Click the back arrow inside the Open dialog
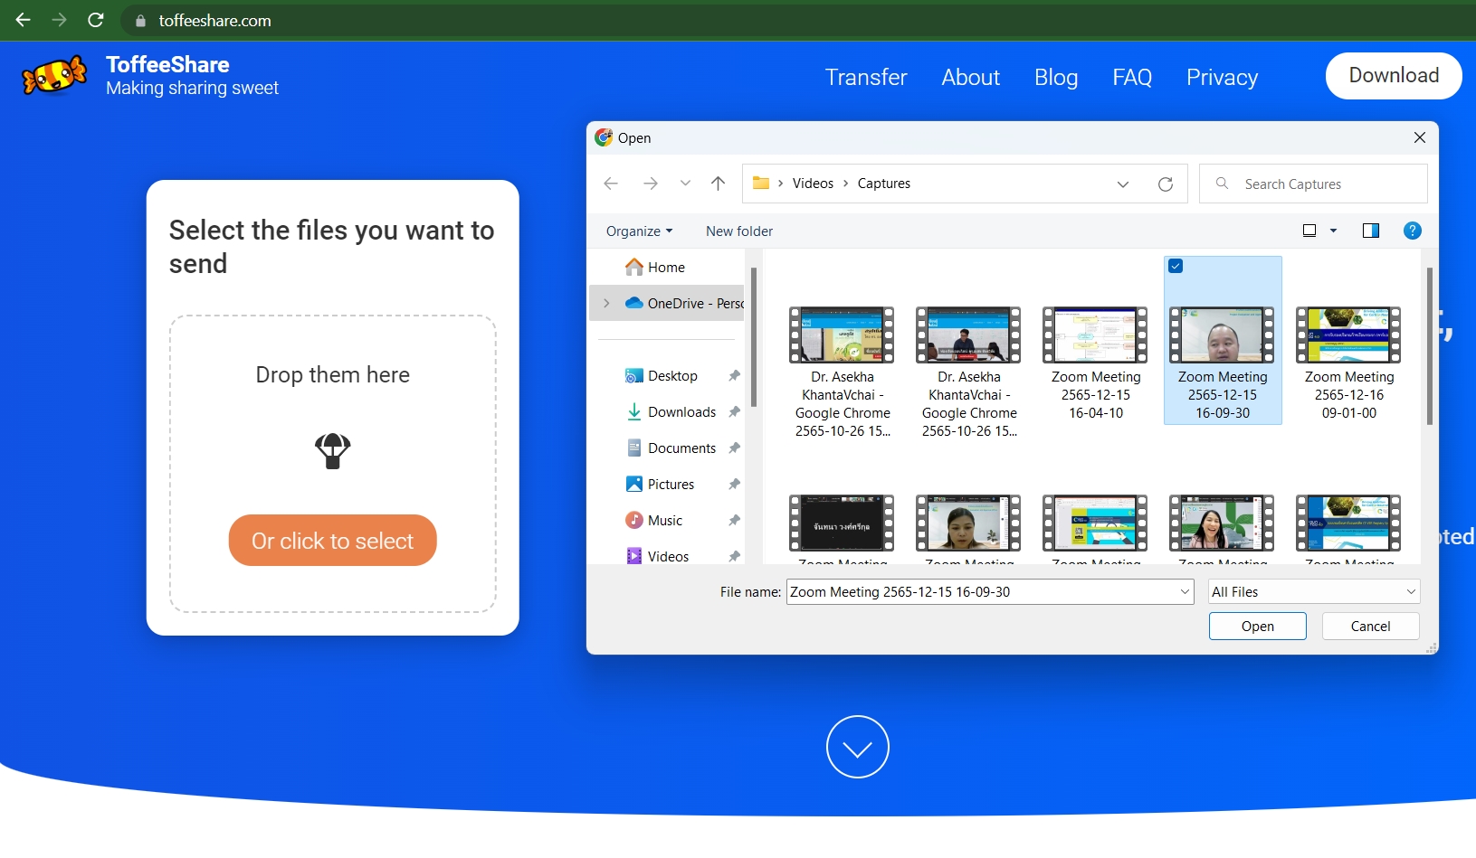The height and width of the screenshot is (858, 1476). click(611, 184)
